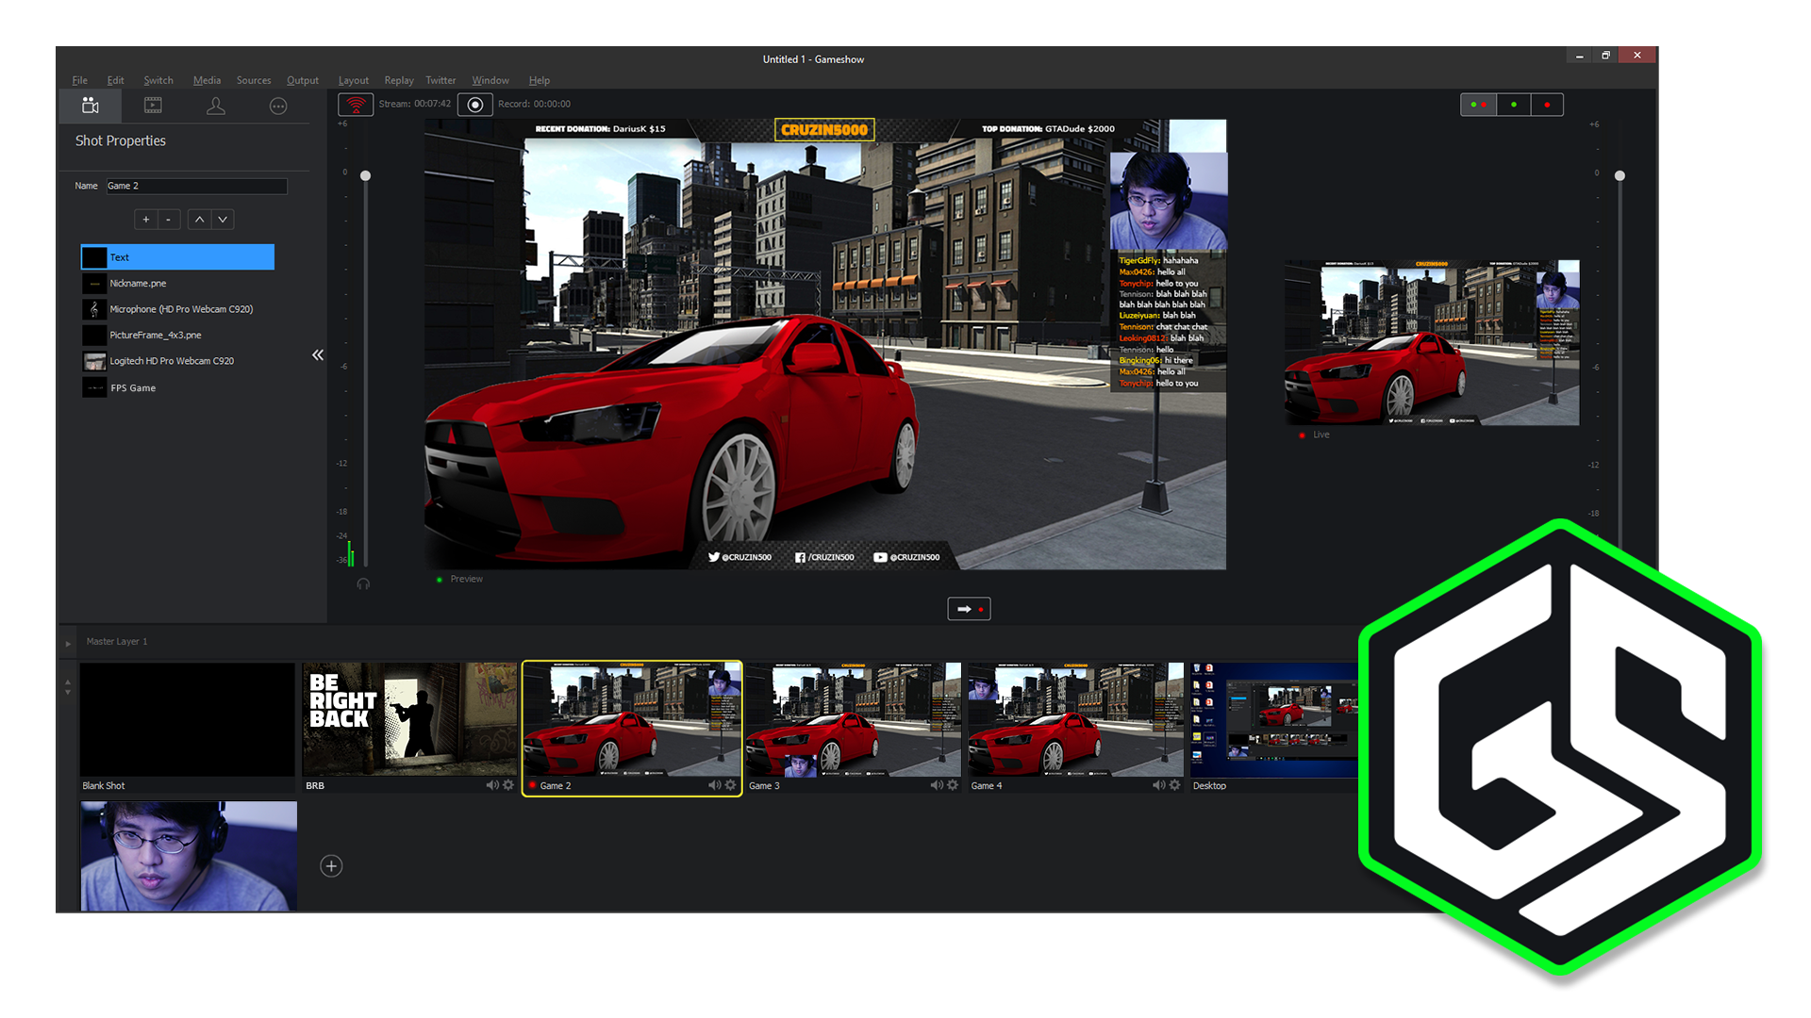Toggle headphone monitoring under volume meter

363,584
